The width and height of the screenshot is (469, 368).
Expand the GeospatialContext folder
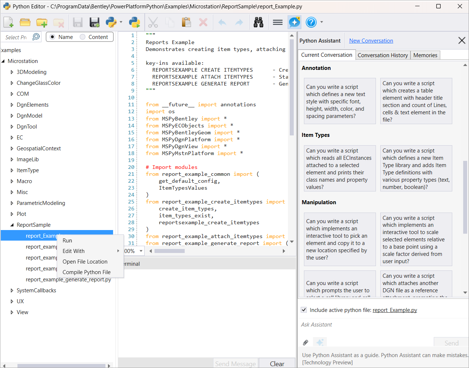click(x=12, y=149)
